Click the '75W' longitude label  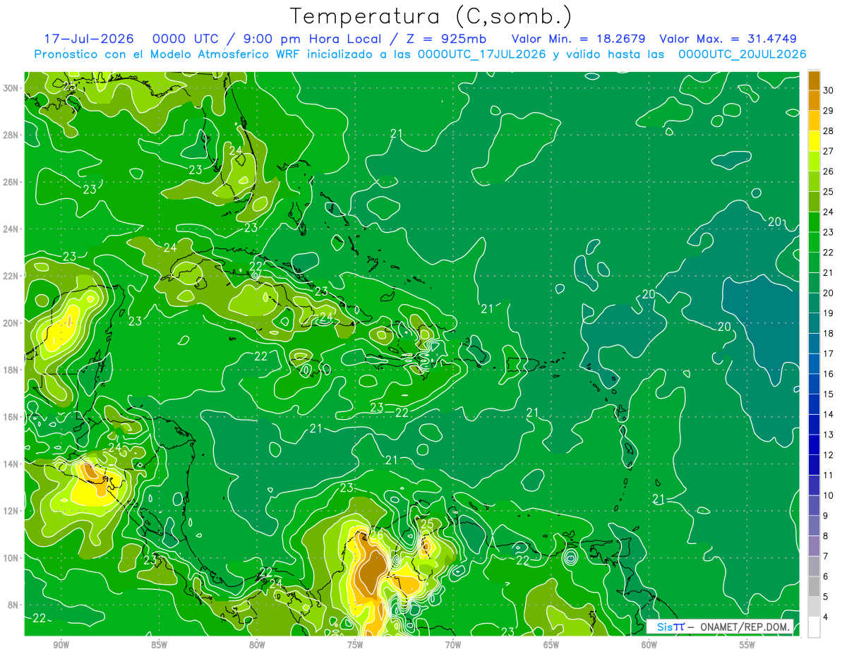pos(355,645)
